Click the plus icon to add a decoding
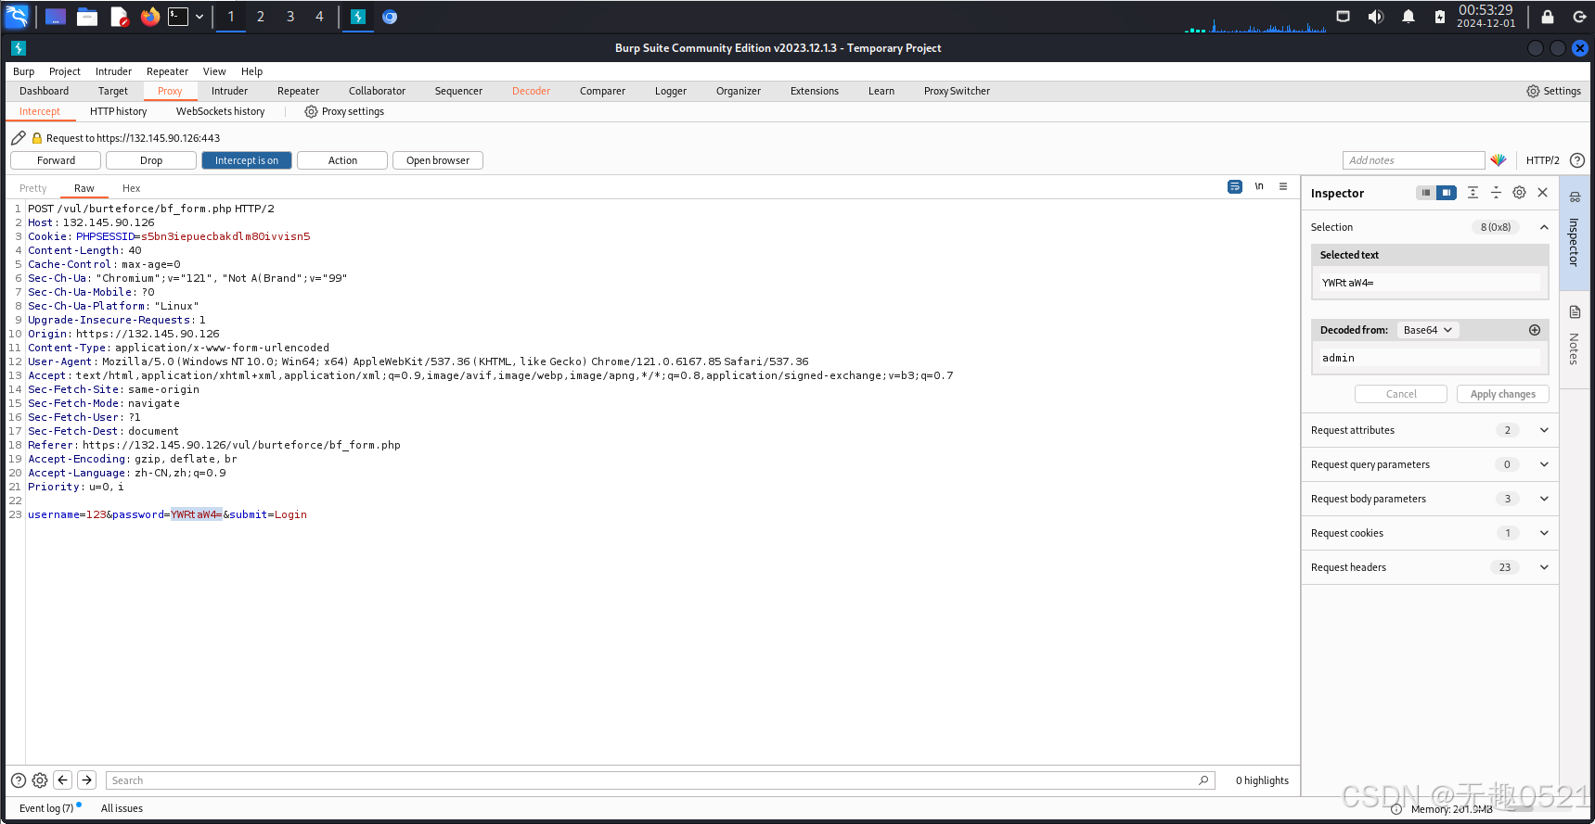This screenshot has width=1595, height=824. tap(1535, 330)
